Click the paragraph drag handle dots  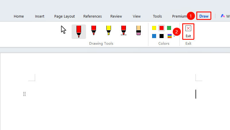(x=24, y=94)
